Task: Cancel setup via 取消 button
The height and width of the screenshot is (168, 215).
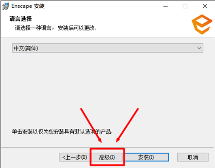Action: pyautogui.click(x=193, y=157)
